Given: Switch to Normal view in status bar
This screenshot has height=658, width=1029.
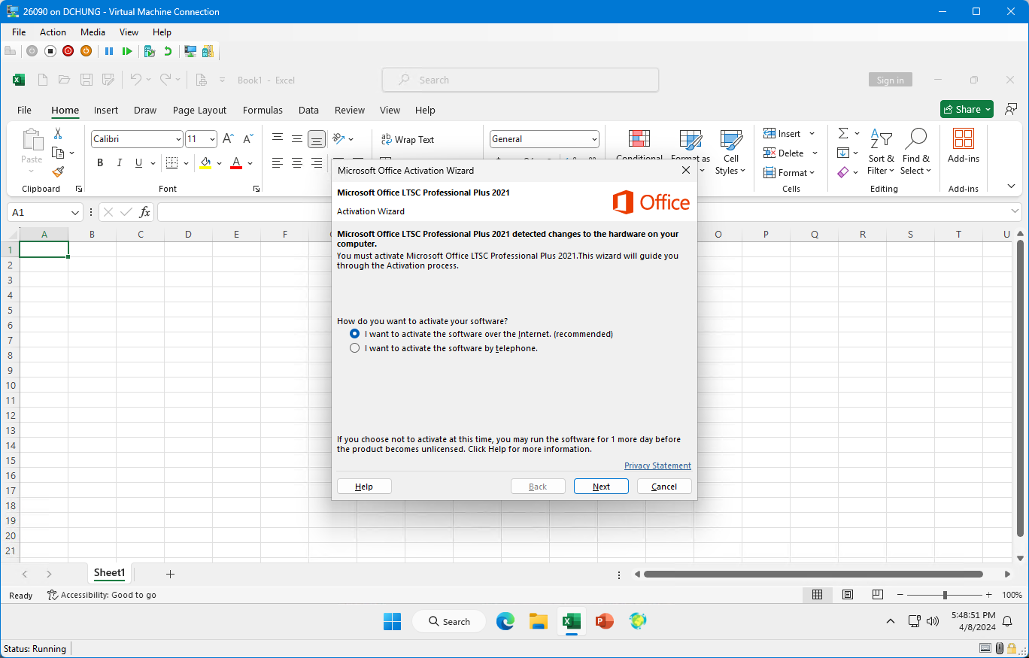Looking at the screenshot, I should click(x=817, y=595).
